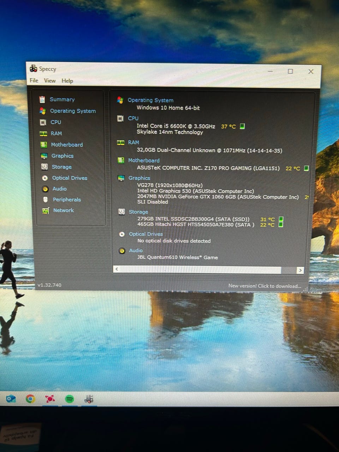
Task: Select Summary in the sidebar
Action: click(x=62, y=100)
